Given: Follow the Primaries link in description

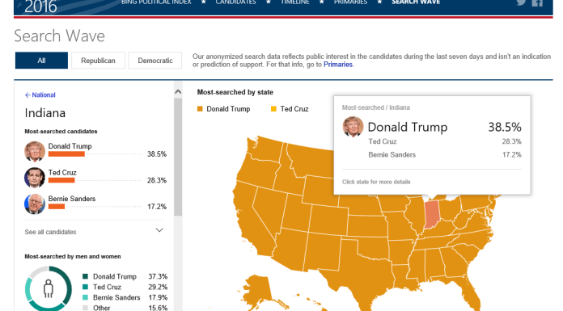Looking at the screenshot, I should click(x=338, y=65).
